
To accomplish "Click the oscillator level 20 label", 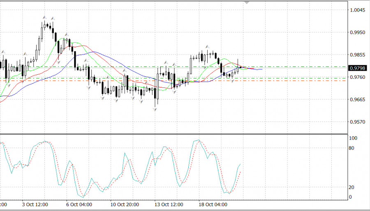I will point(351,187).
